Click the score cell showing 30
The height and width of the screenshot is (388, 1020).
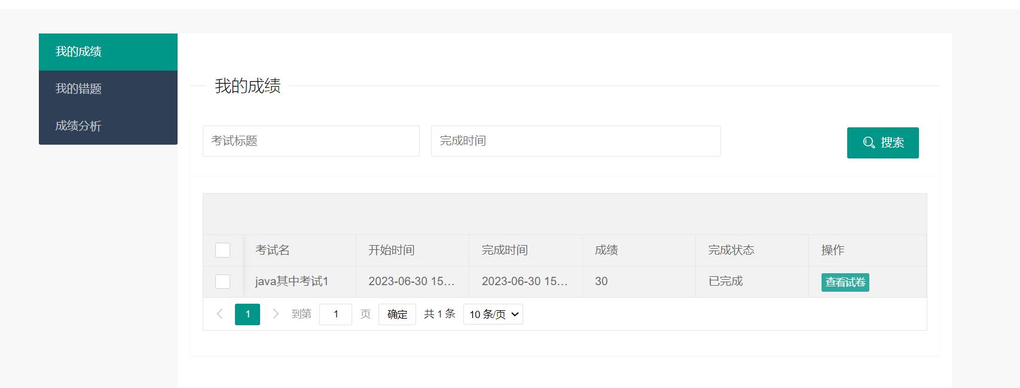pos(639,282)
